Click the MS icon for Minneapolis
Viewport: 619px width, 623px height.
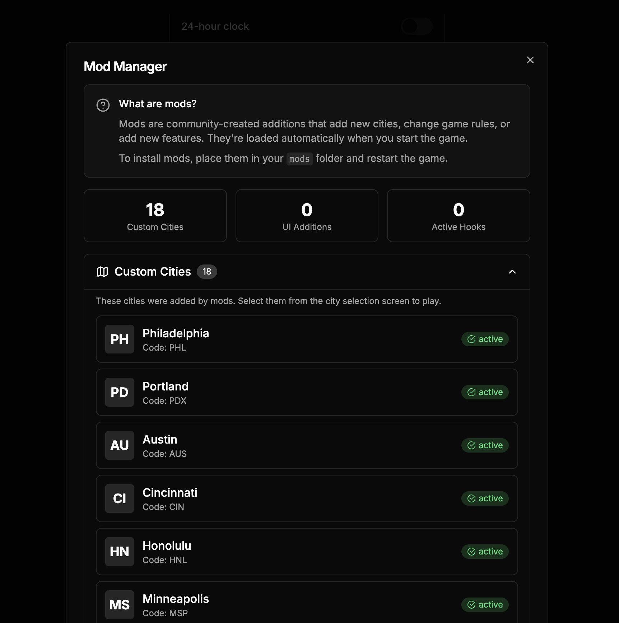pyautogui.click(x=119, y=605)
